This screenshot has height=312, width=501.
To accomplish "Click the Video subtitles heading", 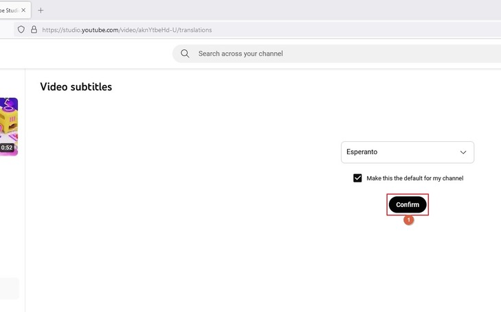I will click(76, 86).
